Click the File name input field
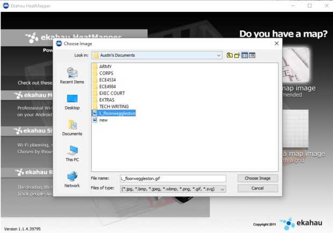Image resolution: width=333 pixels, height=233 pixels. 173,179
